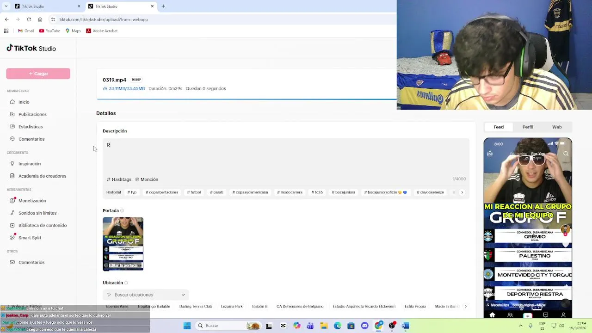Viewport: 592px width, 333px height.
Task: Open the Adobe Acrobat bookmark
Action: click(102, 31)
